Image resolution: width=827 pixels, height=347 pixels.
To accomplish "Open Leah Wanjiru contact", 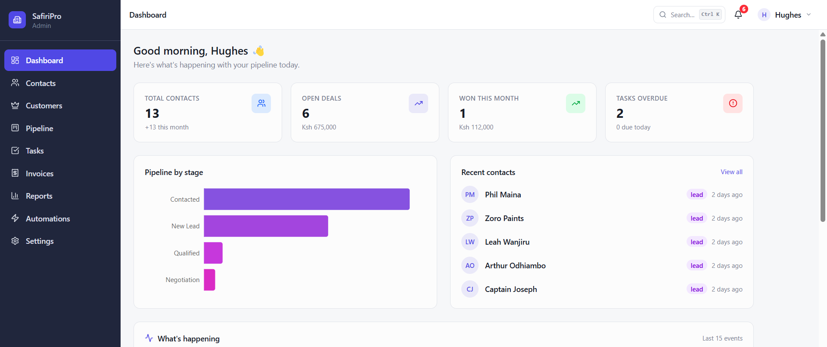I will 507,242.
